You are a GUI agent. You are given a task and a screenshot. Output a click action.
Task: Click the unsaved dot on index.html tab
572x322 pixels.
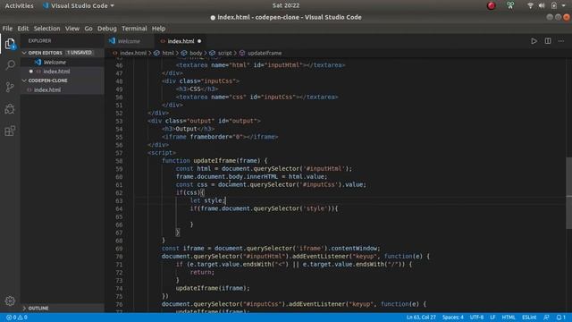199,41
